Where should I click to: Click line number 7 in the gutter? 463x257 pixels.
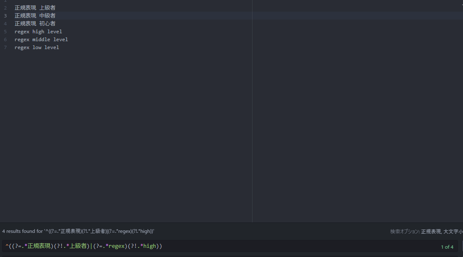pyautogui.click(x=5, y=47)
